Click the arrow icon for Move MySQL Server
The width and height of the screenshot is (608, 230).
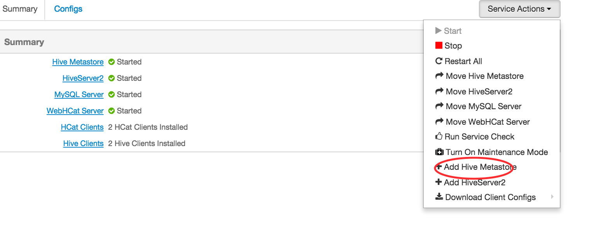pyautogui.click(x=439, y=106)
